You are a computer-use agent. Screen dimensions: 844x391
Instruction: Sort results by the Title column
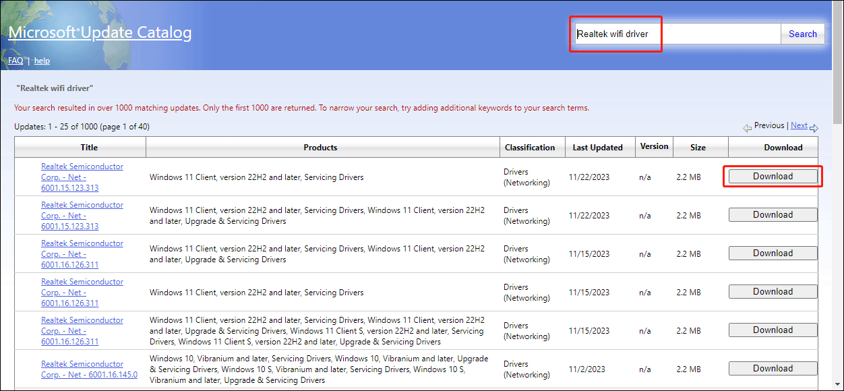pyautogui.click(x=89, y=147)
